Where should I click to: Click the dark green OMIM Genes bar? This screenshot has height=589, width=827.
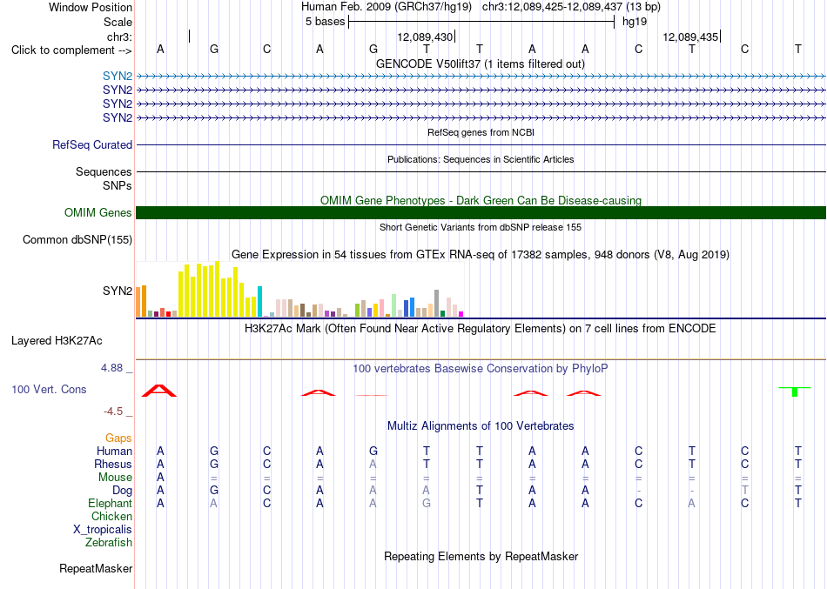pyautogui.click(x=481, y=212)
